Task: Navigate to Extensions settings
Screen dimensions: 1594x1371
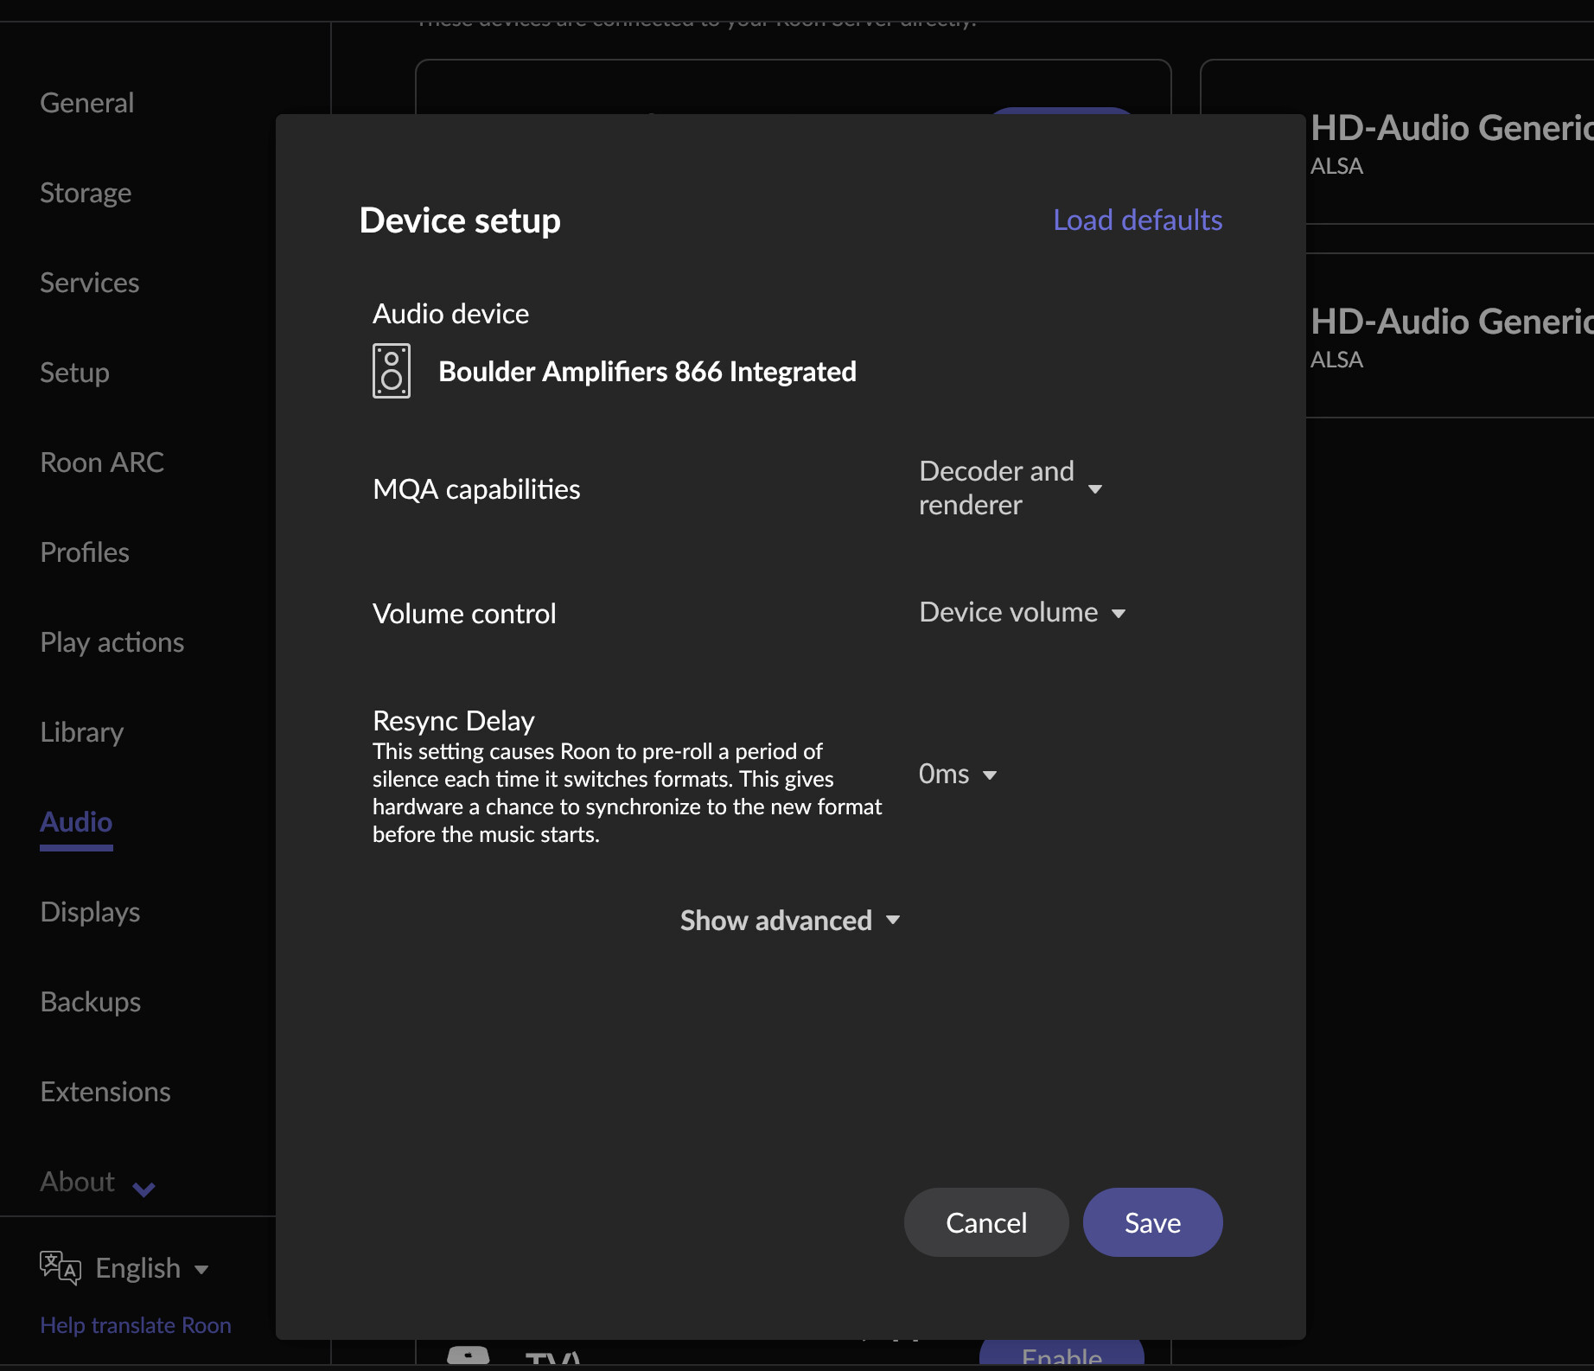Action: (x=105, y=1092)
